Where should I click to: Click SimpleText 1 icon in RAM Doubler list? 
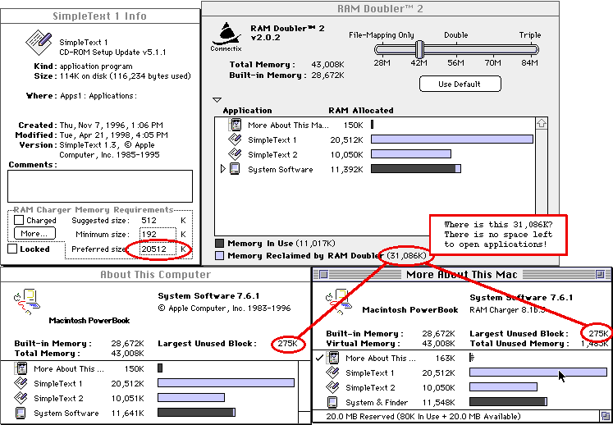[x=235, y=139]
